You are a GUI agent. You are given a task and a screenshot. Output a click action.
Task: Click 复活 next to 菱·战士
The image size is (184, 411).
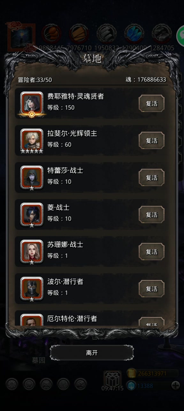click(x=151, y=215)
